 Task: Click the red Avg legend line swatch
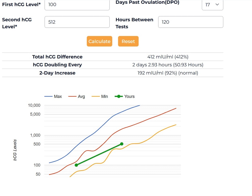tap(72, 96)
